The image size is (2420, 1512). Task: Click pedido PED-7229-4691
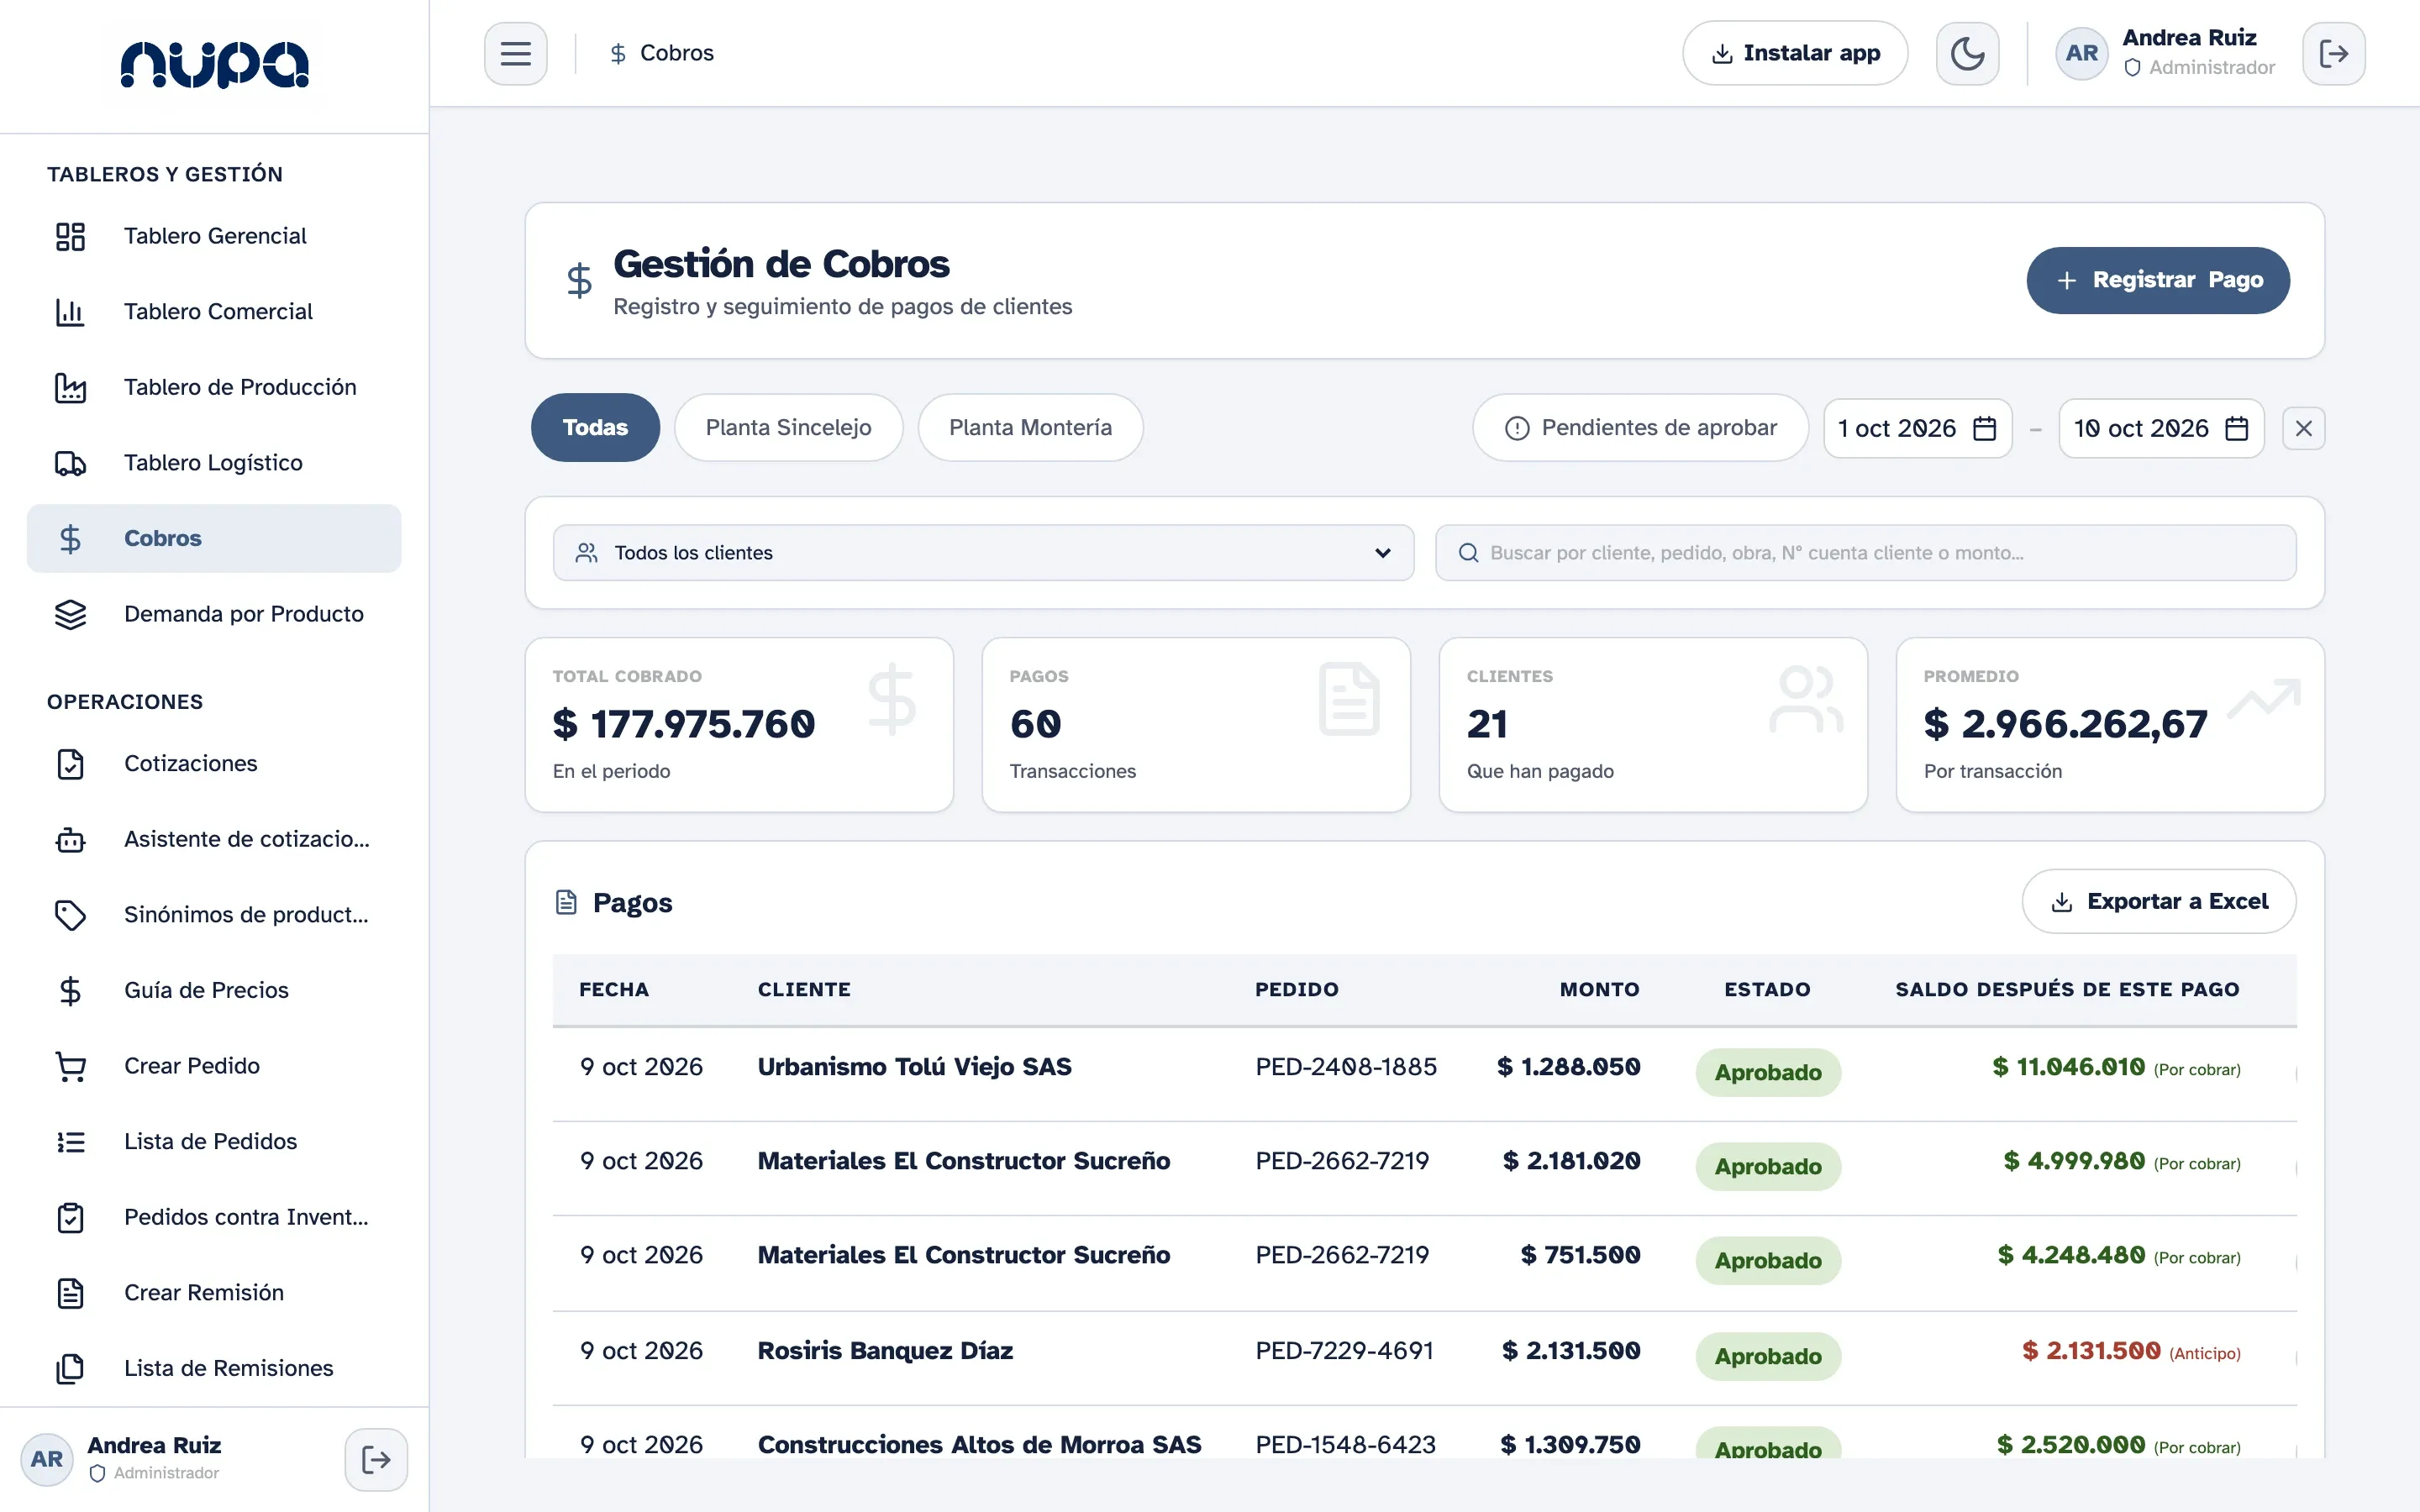click(x=1344, y=1351)
